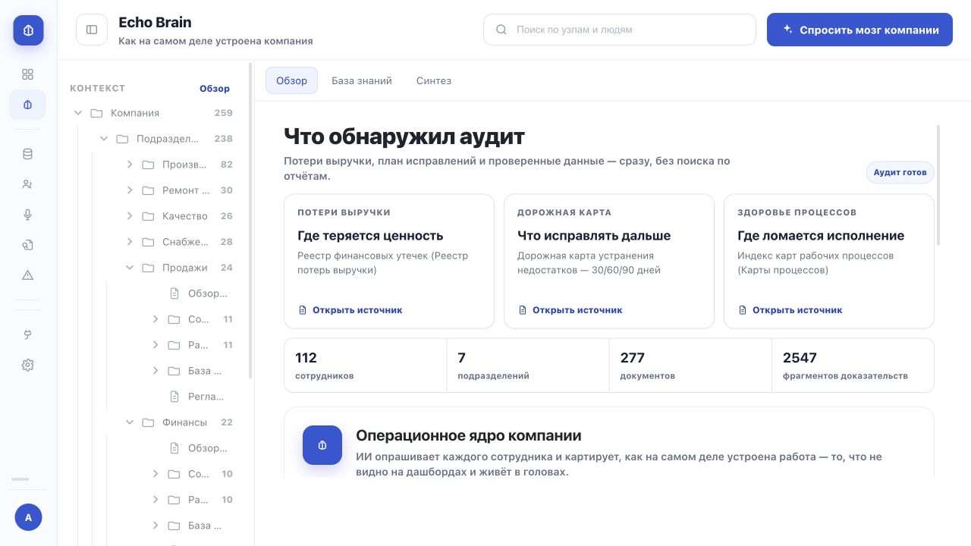Viewport: 971px width, 546px height.
Task: Click the main content vertical scrollbar
Action: [x=938, y=185]
